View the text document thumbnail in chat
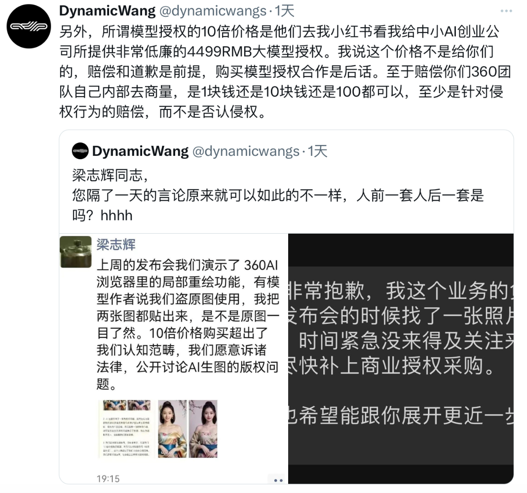Image resolution: width=527 pixels, height=493 pixels. tap(127, 429)
